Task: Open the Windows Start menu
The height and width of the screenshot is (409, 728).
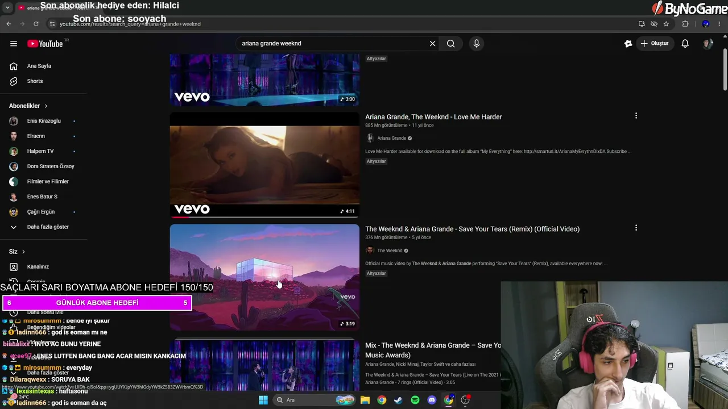Action: [x=263, y=400]
